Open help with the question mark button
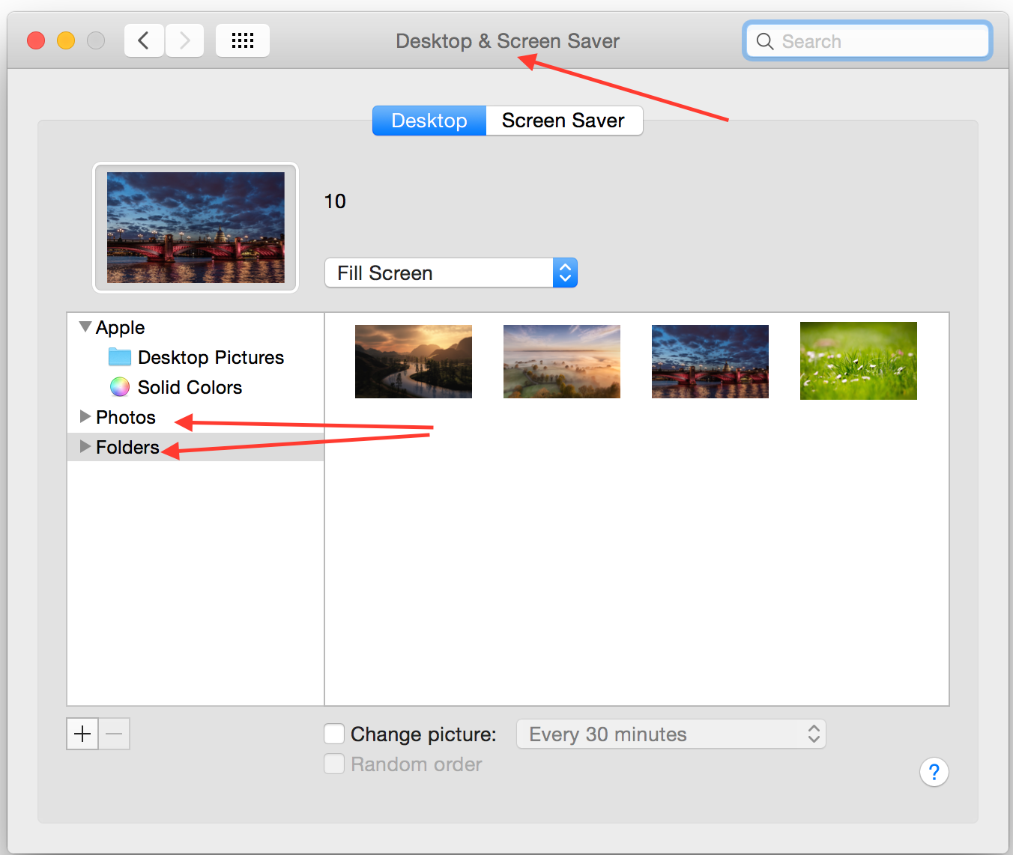Image resolution: width=1013 pixels, height=855 pixels. pos(934,772)
